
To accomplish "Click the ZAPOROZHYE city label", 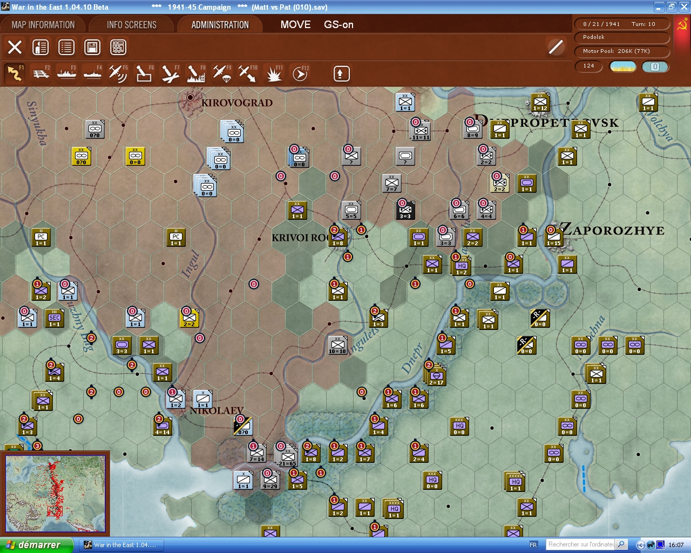I will [613, 230].
